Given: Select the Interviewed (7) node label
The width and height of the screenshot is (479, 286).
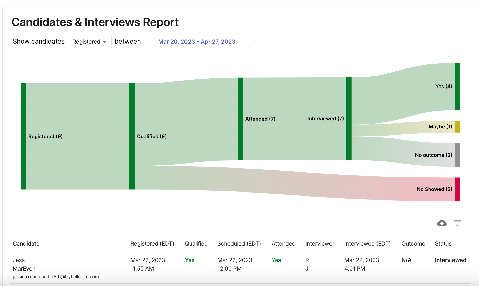Looking at the screenshot, I should pyautogui.click(x=325, y=119).
